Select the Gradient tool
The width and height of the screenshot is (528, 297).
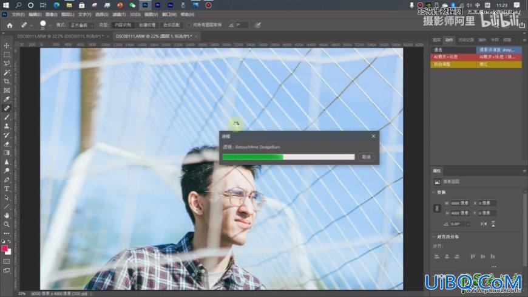7,152
